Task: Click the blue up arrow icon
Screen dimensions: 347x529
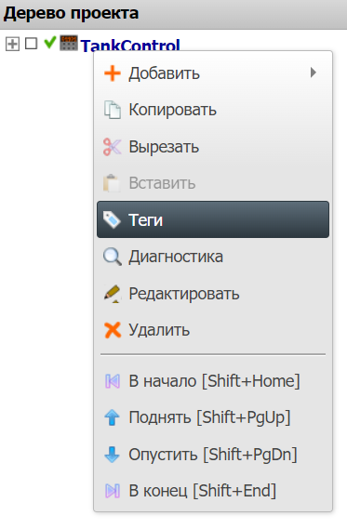Action: (x=112, y=417)
